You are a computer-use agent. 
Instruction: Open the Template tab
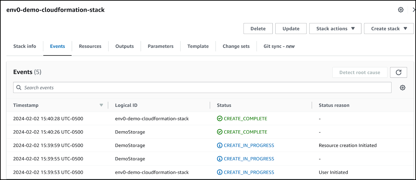click(198, 46)
